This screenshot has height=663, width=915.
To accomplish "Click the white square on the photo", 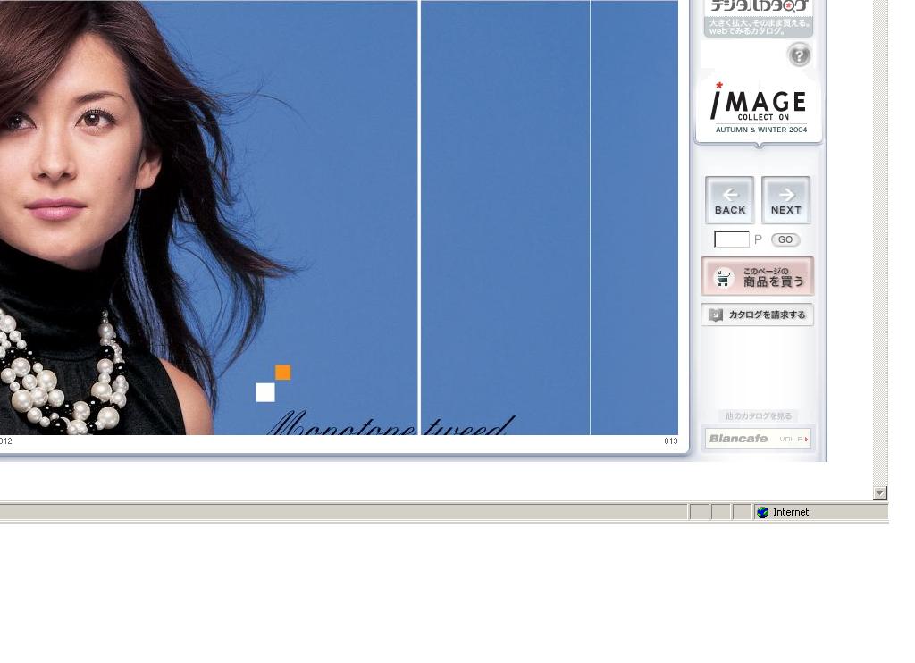I will point(265,392).
